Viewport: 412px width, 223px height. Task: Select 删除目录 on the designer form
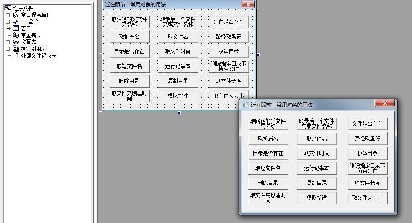pyautogui.click(x=129, y=81)
